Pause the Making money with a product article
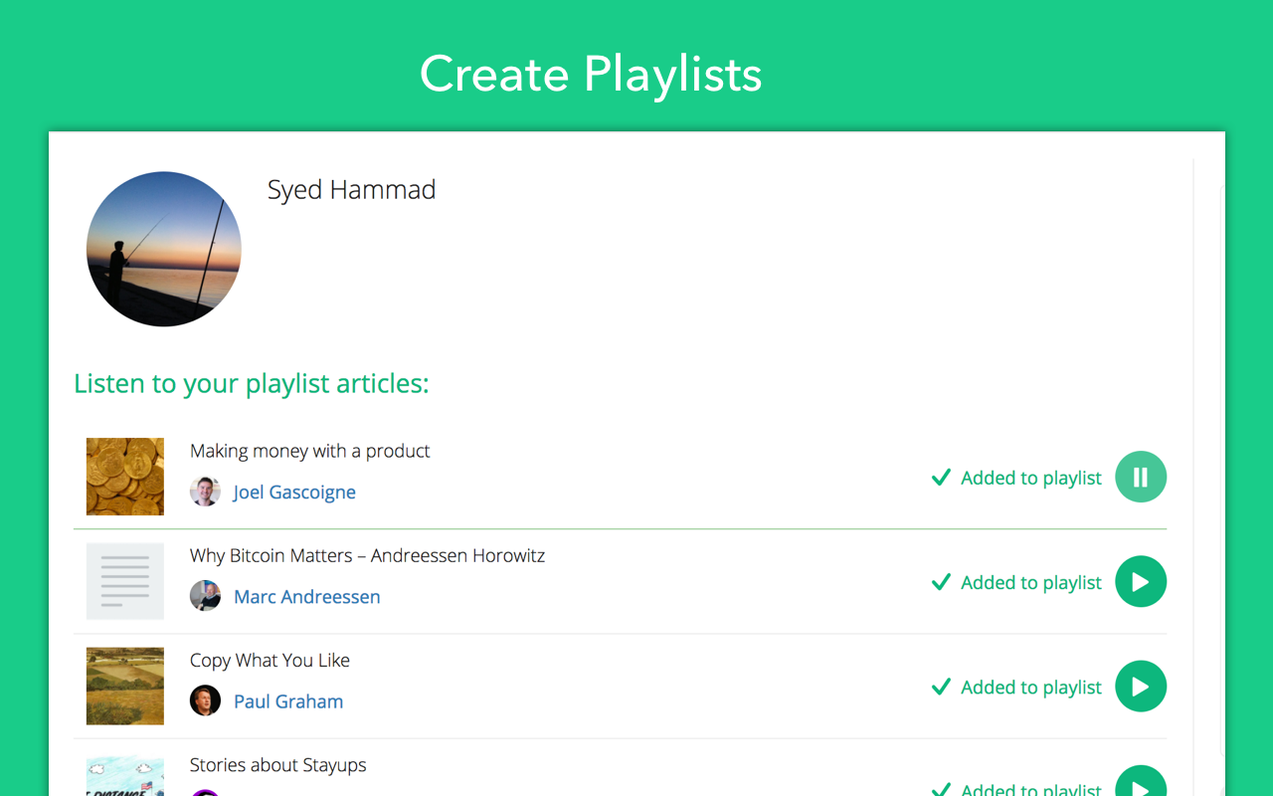1273x796 pixels. [1140, 477]
